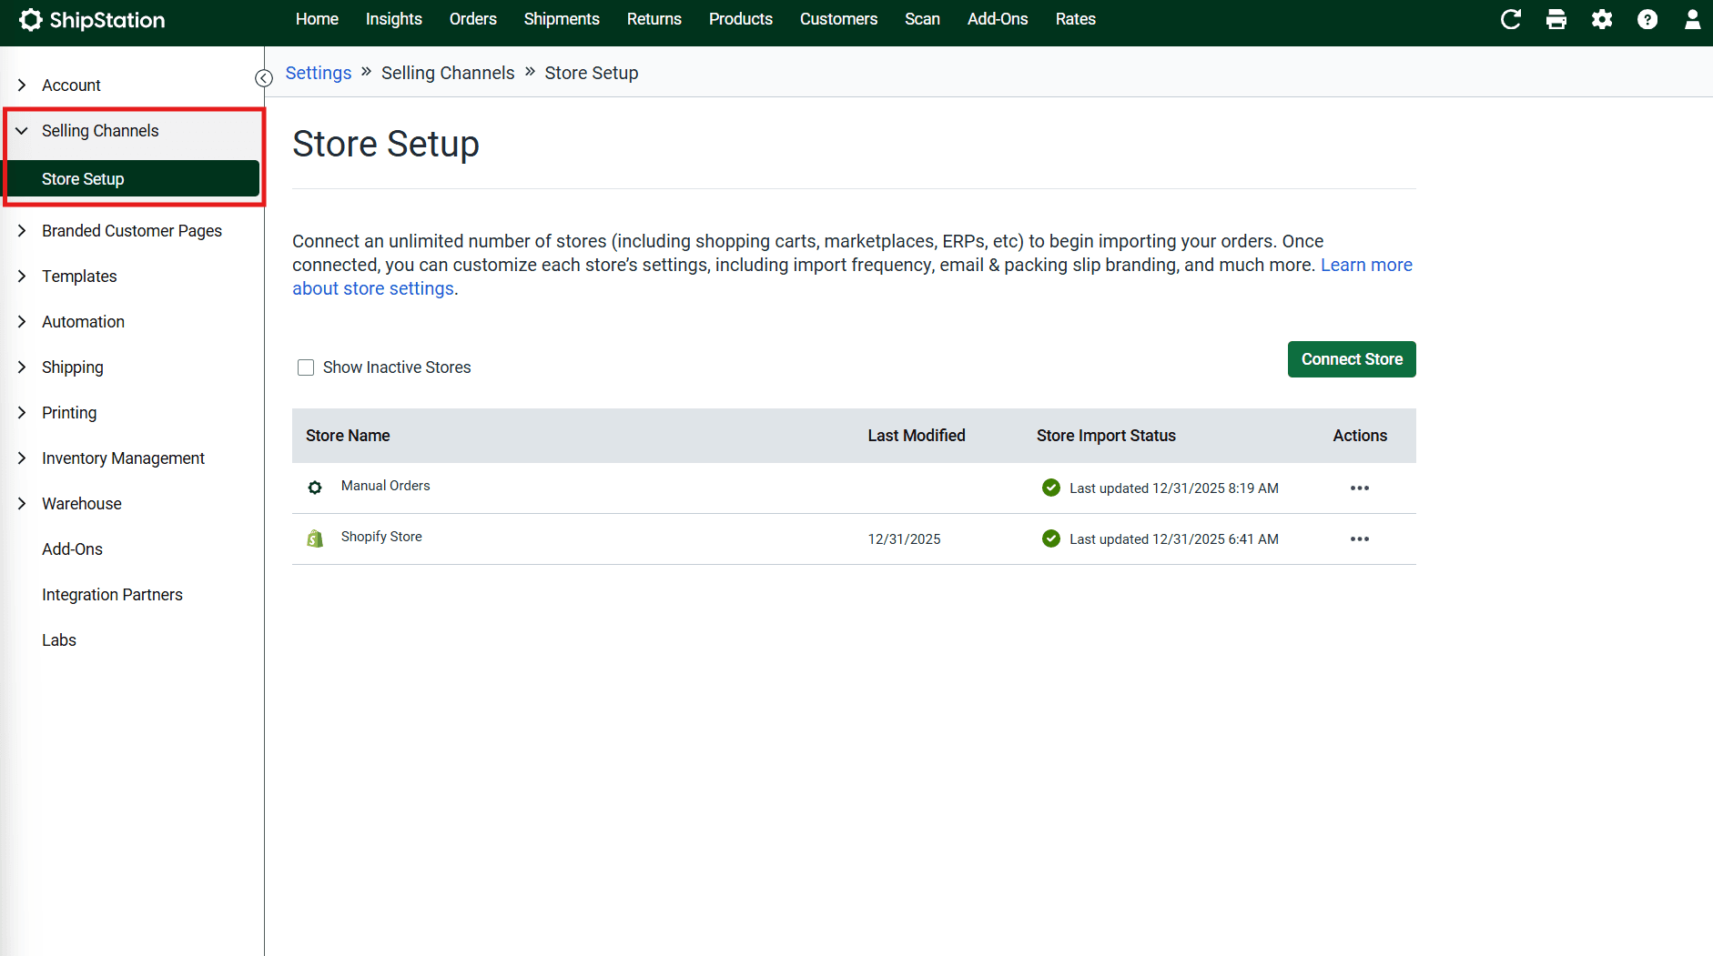Open Add-Ons in sidebar

pyautogui.click(x=73, y=549)
